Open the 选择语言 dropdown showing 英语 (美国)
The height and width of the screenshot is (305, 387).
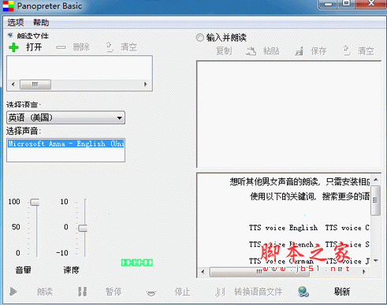tap(65, 117)
